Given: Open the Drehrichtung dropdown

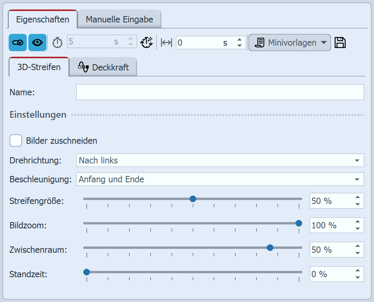Looking at the screenshot, I should [x=220, y=161].
